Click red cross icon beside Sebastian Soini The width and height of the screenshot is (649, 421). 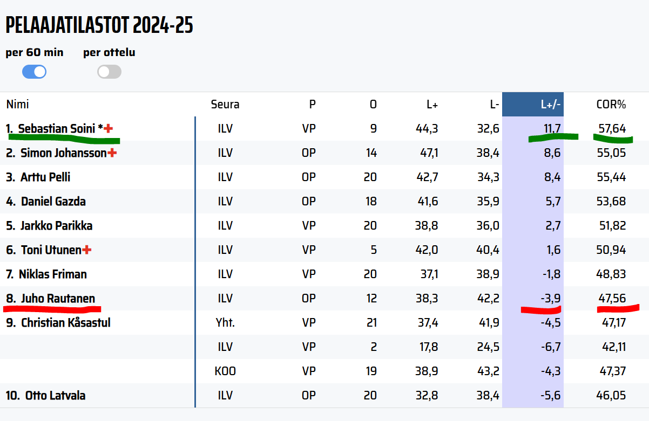(109, 128)
